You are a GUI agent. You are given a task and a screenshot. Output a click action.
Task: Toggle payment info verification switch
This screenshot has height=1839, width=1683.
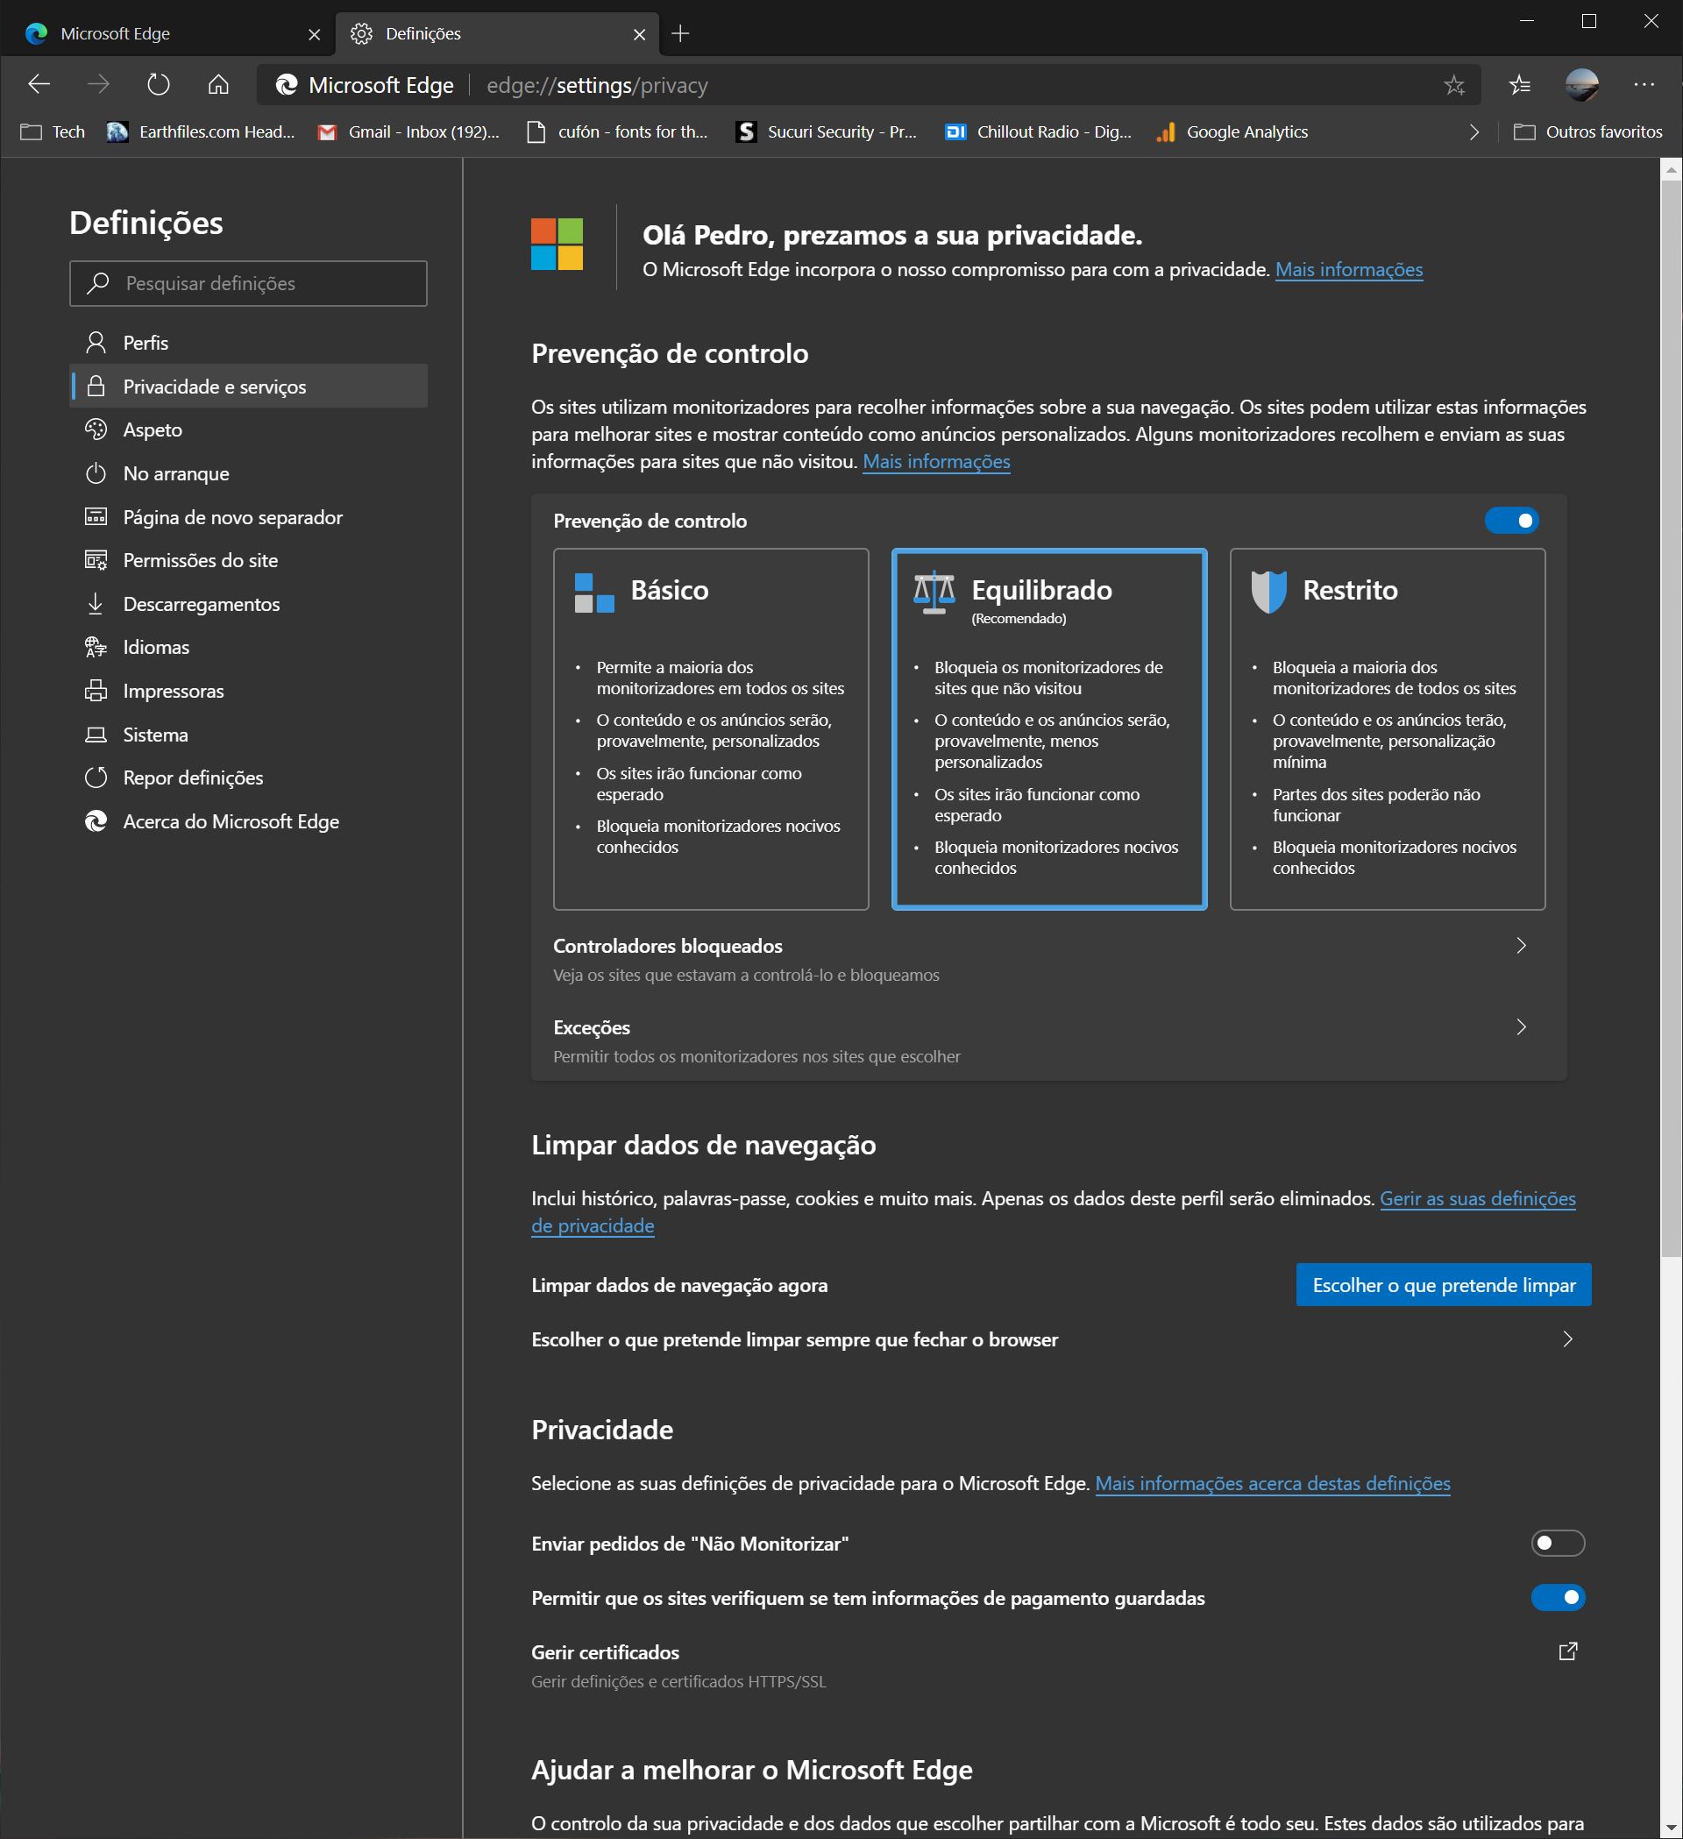pos(1557,1598)
